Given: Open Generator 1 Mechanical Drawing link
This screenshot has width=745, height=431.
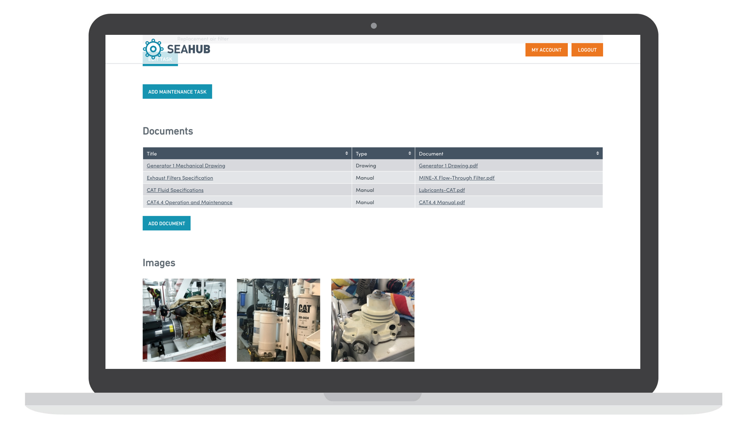Looking at the screenshot, I should 185,166.
